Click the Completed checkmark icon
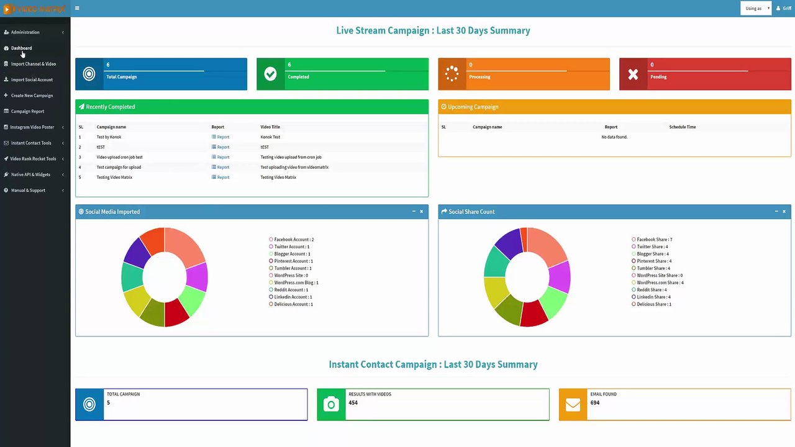 pyautogui.click(x=270, y=74)
